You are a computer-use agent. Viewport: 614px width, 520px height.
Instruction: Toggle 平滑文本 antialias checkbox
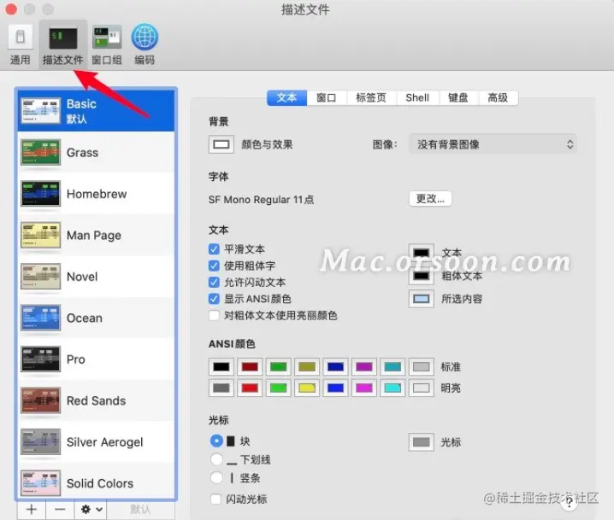(214, 249)
